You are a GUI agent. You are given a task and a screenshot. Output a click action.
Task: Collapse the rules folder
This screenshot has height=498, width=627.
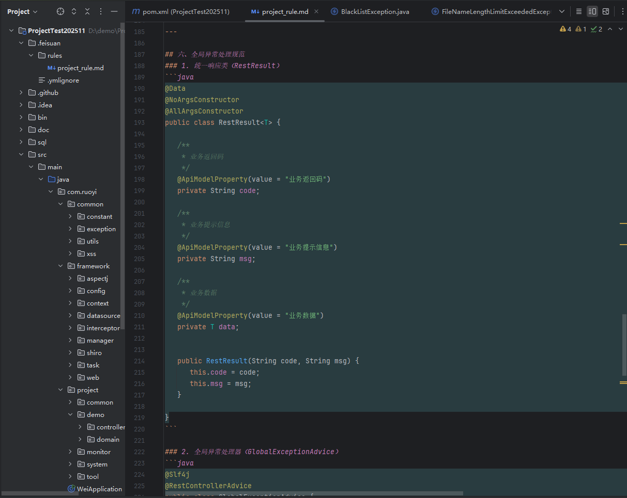point(31,55)
